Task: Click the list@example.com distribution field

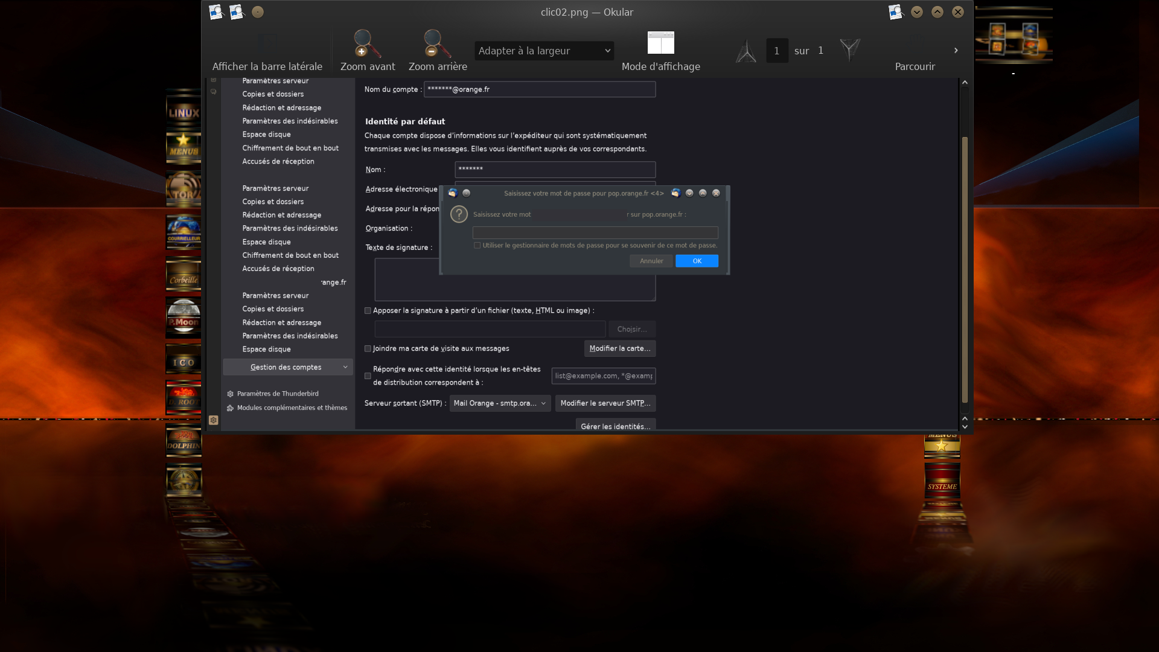Action: 604,376
